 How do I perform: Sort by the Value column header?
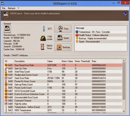point(53,61)
